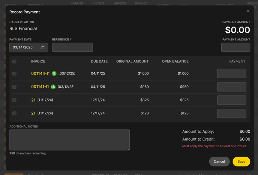Screen dimensions: 258x175
Task: Click into the Additional Notes text area
Action: (69, 140)
